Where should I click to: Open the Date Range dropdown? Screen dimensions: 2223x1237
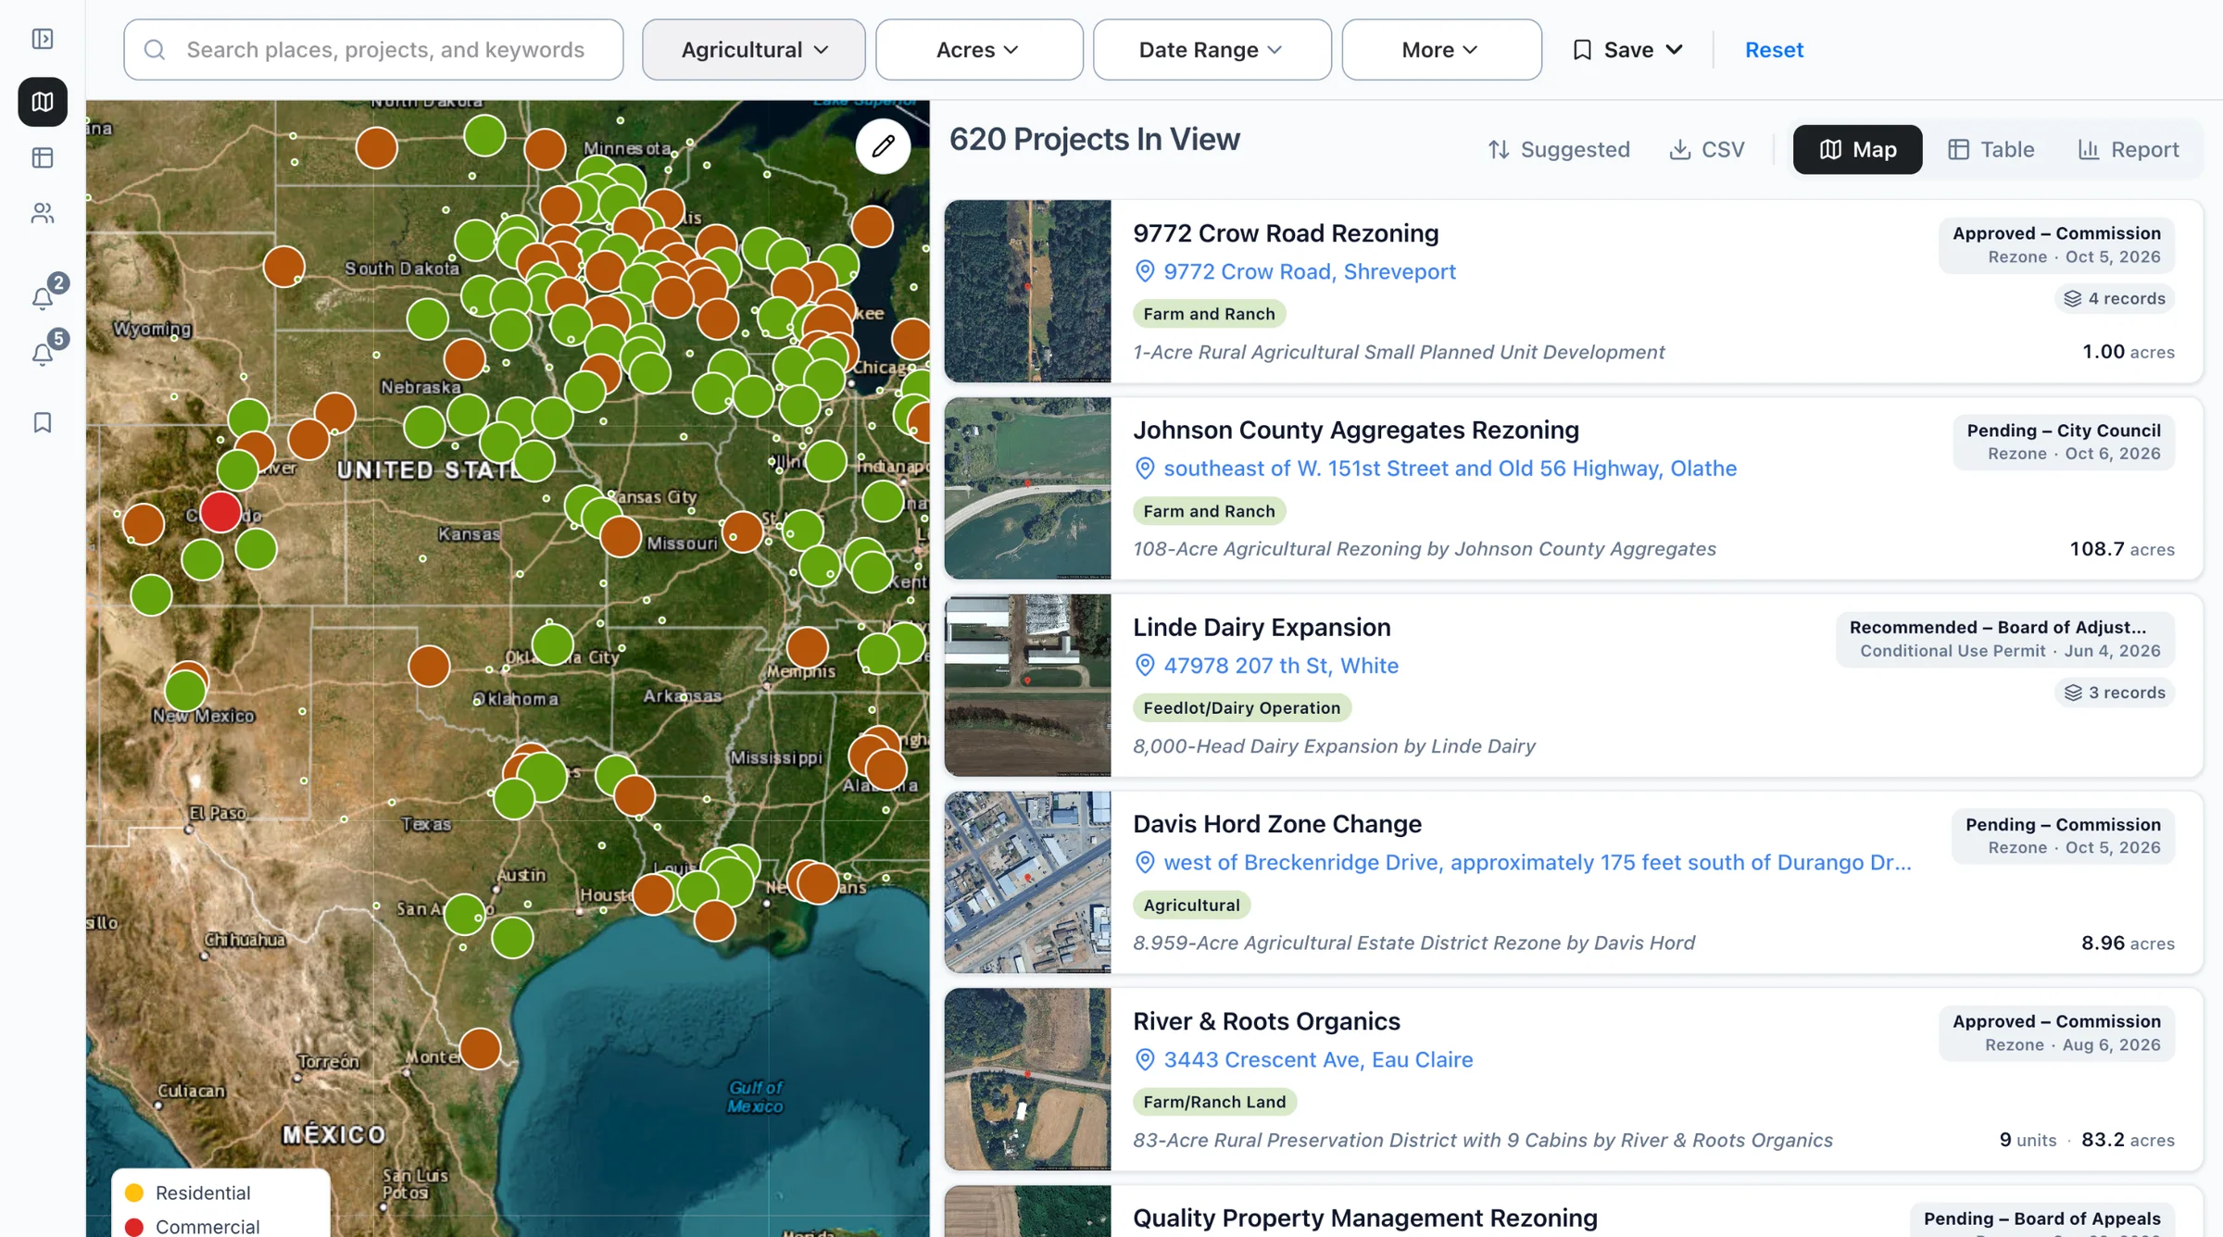pyautogui.click(x=1212, y=49)
